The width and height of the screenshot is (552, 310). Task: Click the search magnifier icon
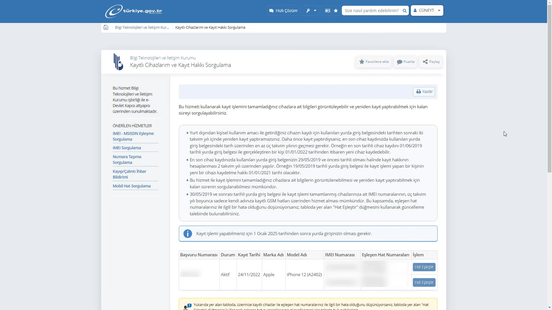click(x=405, y=11)
